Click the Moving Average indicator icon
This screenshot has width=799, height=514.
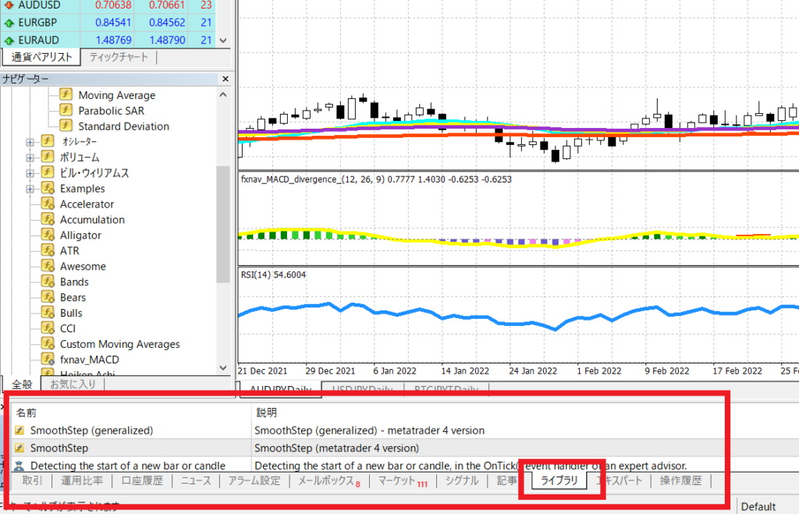pos(66,95)
